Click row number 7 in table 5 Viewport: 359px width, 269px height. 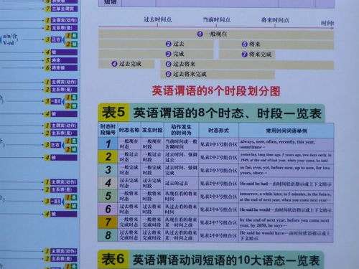[x=108, y=222]
